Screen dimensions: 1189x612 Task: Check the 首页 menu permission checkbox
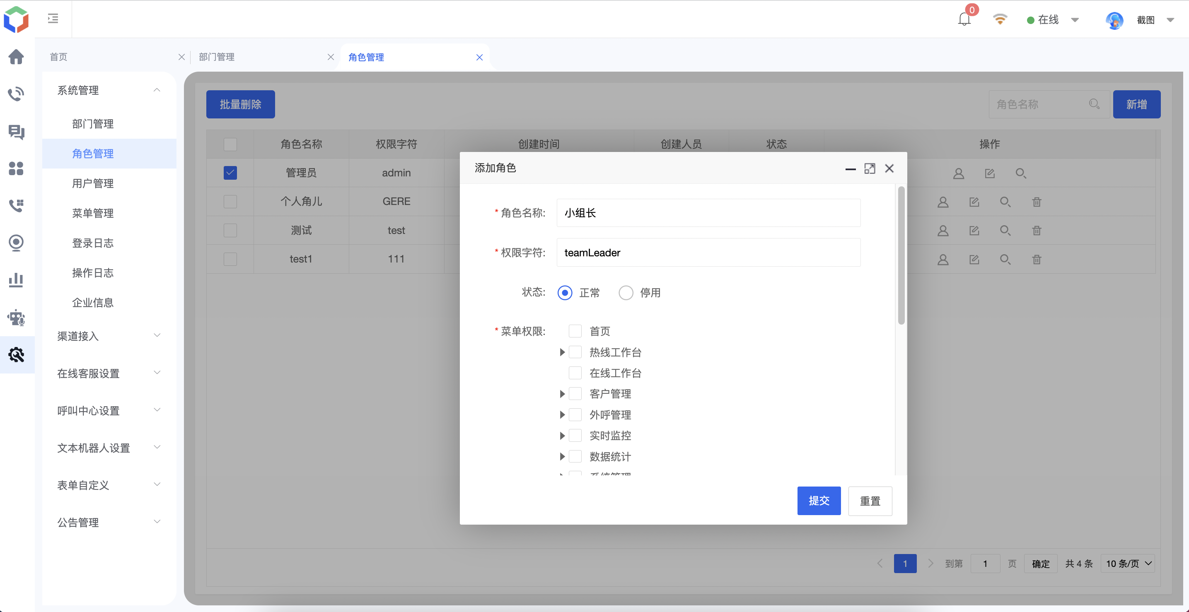tap(575, 331)
